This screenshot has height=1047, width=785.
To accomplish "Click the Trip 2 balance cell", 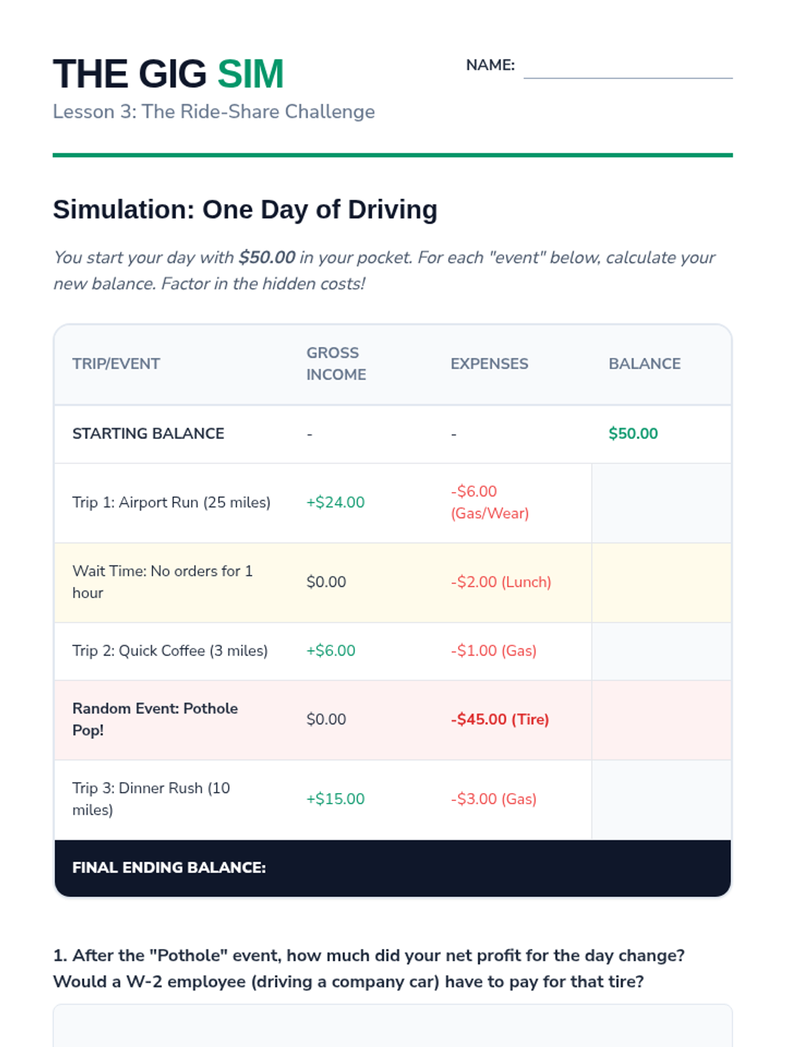I will 661,651.
